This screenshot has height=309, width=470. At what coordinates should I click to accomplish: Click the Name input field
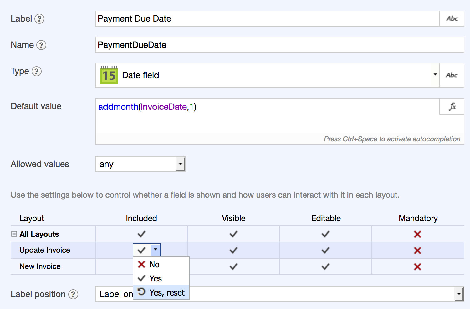(x=279, y=45)
